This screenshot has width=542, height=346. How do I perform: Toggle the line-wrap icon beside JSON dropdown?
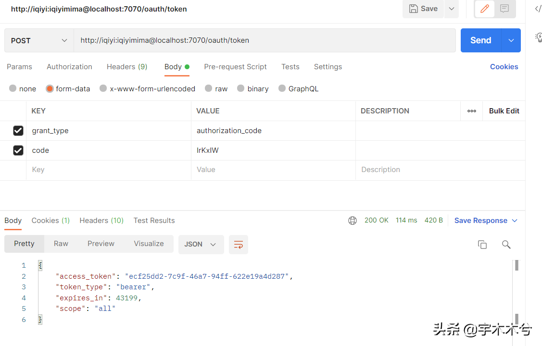239,245
